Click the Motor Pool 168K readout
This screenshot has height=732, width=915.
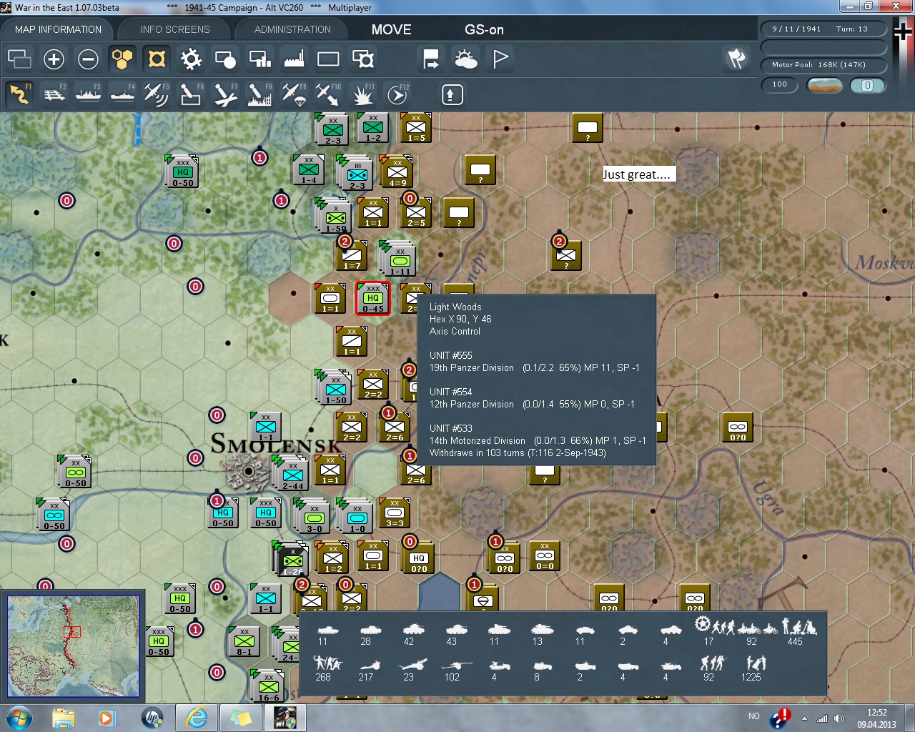point(823,65)
